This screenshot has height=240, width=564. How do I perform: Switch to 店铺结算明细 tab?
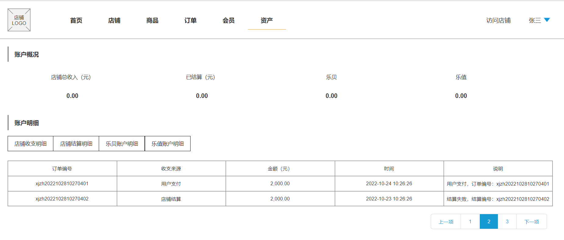point(76,144)
